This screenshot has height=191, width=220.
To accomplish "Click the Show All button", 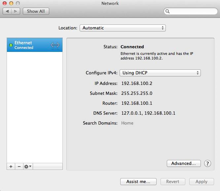I will pyautogui.click(x=36, y=11).
